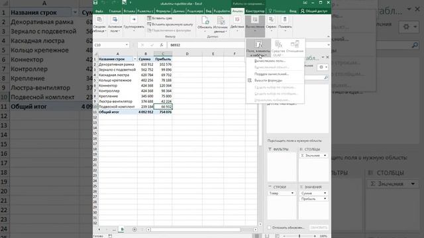Select the Прибыль column header cell
424x238 pixels.
tap(163, 59)
